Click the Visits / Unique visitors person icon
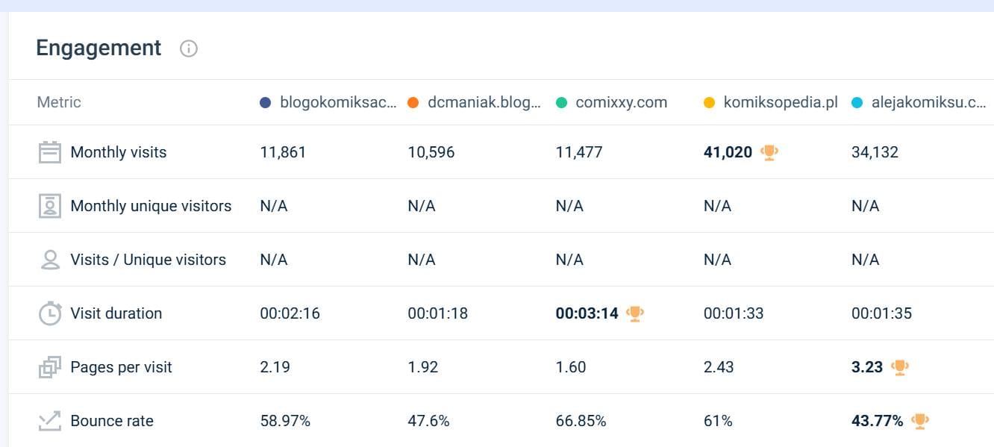The height and width of the screenshot is (447, 994). pos(49,260)
